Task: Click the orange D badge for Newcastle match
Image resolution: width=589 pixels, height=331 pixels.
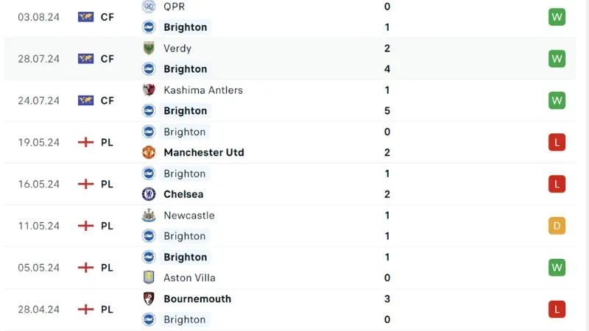Action: [x=557, y=226]
